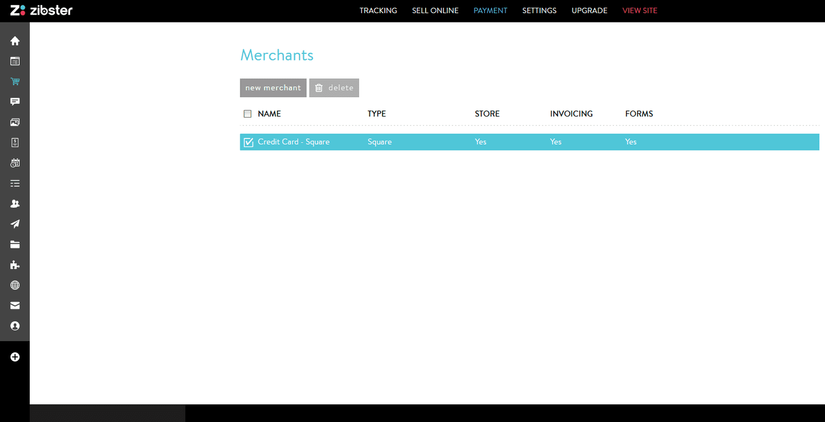Image resolution: width=825 pixels, height=422 pixels.
Task: Open the shopping cart sidebar icon
Action: (15, 82)
